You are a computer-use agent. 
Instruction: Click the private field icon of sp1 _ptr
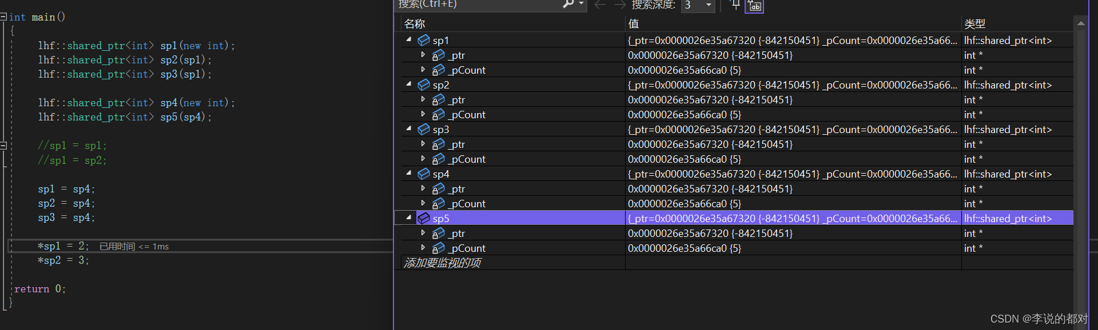[439, 55]
